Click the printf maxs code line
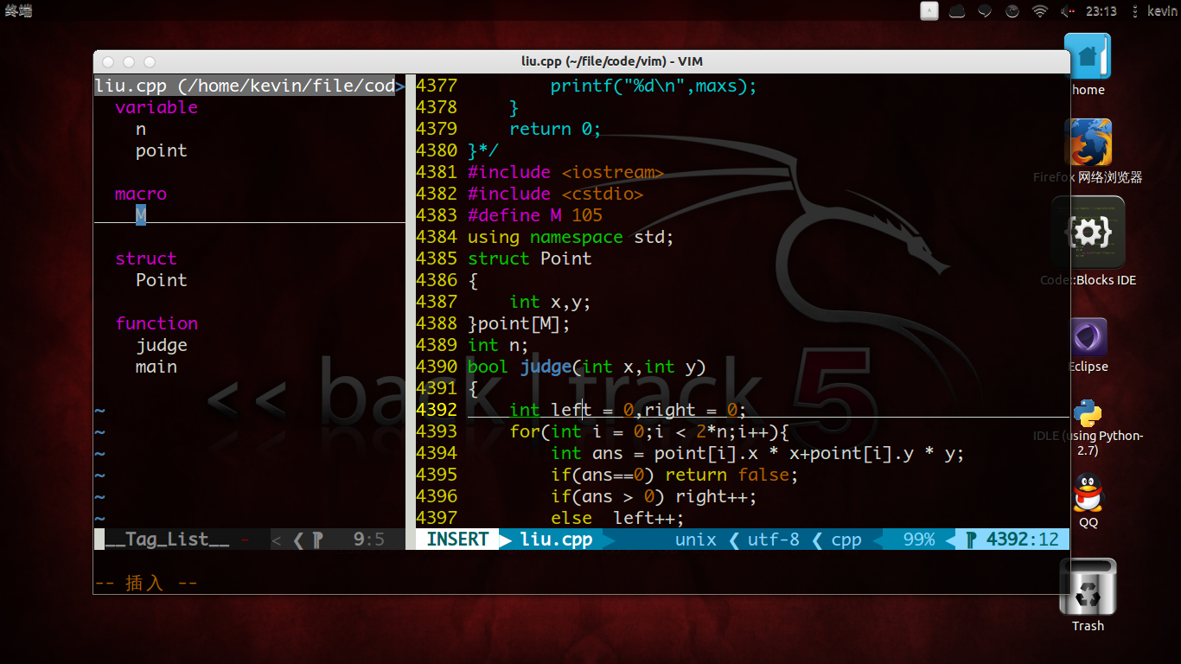The height and width of the screenshot is (664, 1181). point(654,86)
